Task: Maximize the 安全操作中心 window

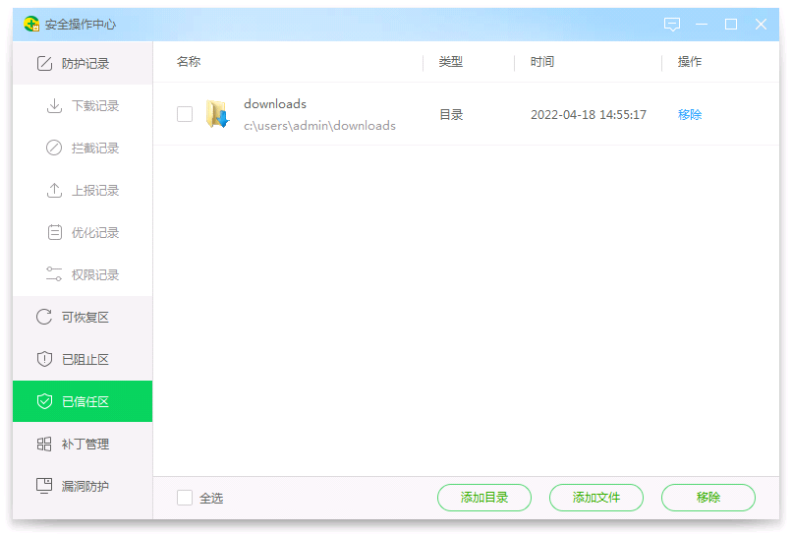Action: pos(731,24)
